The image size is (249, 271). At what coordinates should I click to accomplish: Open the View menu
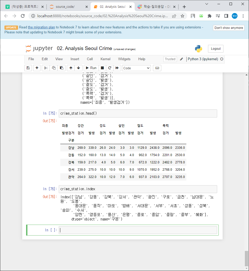pos(59,59)
